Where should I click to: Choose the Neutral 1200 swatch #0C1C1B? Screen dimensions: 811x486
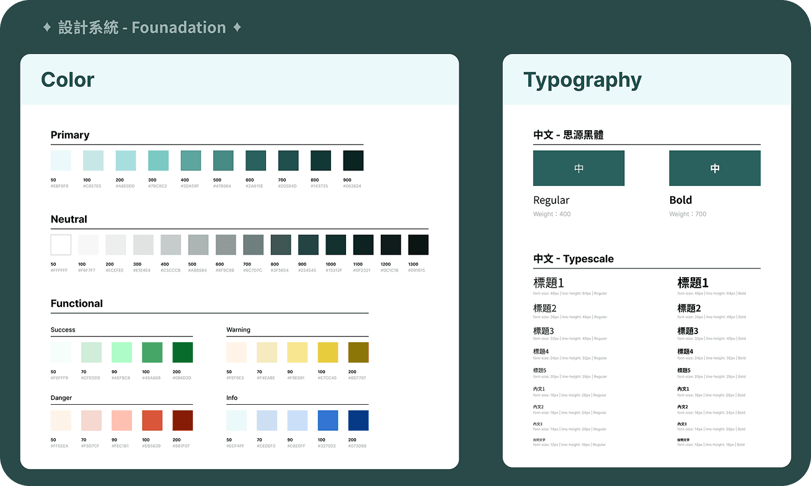click(x=391, y=245)
